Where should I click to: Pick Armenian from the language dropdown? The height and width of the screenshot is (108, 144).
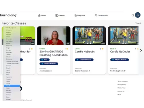point(12,39)
